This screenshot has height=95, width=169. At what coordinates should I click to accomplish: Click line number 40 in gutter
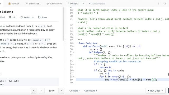click(x=71, y=83)
